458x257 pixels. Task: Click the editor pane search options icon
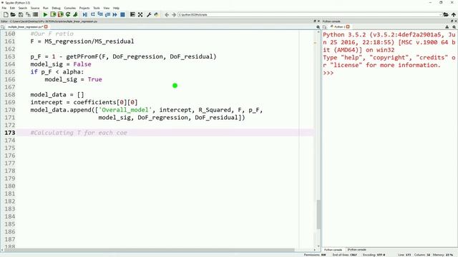coord(318,27)
